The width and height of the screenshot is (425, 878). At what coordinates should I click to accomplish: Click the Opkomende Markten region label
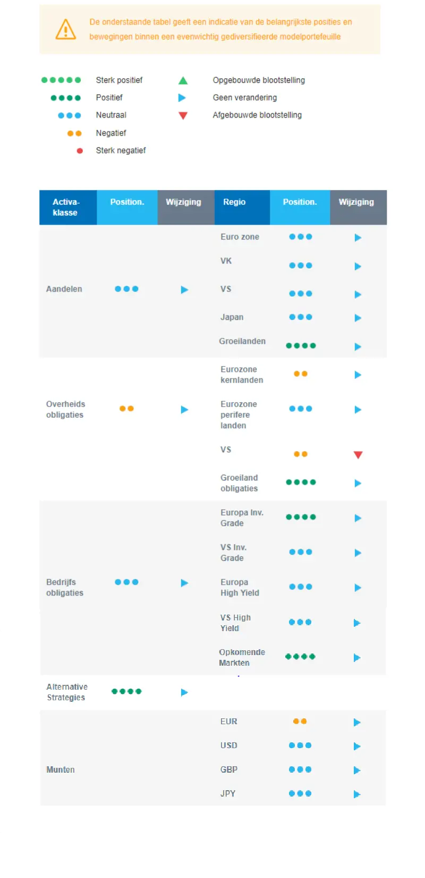coord(242,658)
